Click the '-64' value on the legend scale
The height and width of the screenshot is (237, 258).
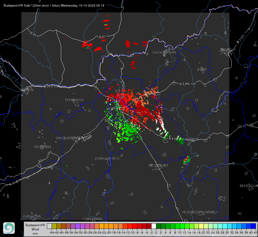(x=52, y=233)
